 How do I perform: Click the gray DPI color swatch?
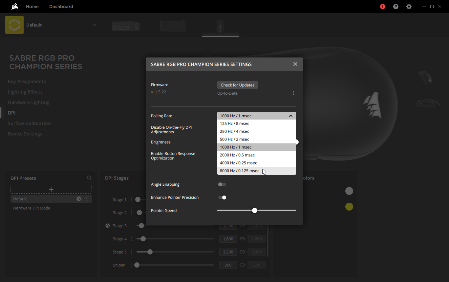349,191
